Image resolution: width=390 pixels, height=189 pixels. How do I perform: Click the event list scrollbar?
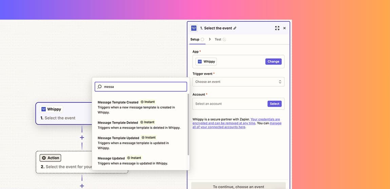pos(188,124)
